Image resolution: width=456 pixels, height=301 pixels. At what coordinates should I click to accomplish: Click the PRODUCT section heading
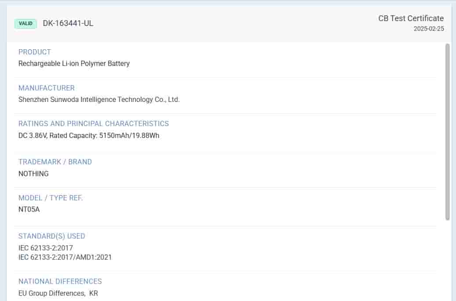[35, 52]
